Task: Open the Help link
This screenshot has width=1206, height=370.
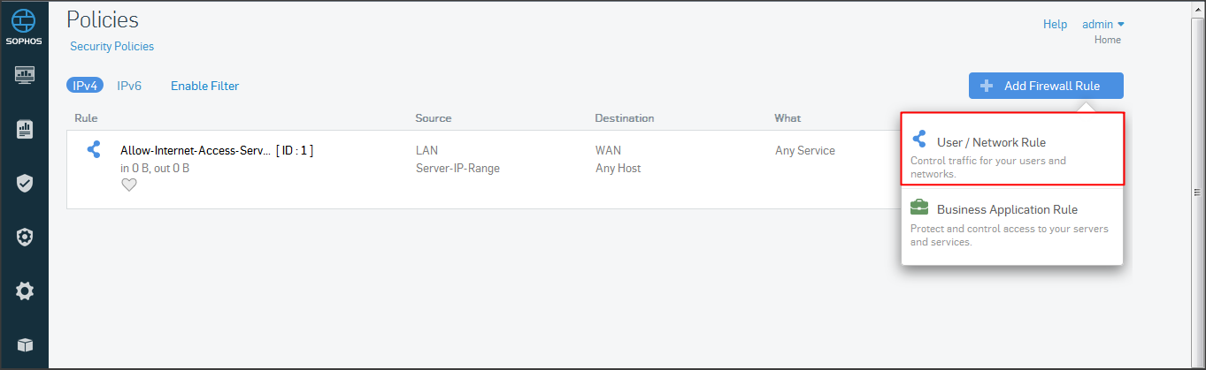Action: click(1055, 25)
